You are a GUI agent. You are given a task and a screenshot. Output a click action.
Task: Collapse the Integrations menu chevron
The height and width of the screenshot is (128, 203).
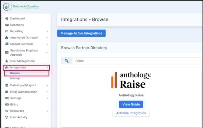pos(47,67)
